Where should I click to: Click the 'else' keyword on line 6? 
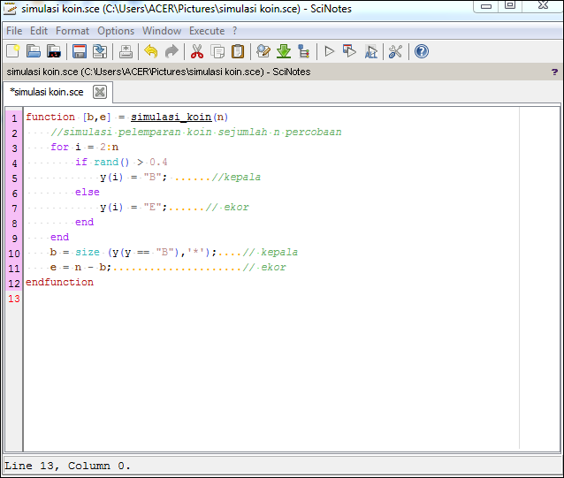88,193
